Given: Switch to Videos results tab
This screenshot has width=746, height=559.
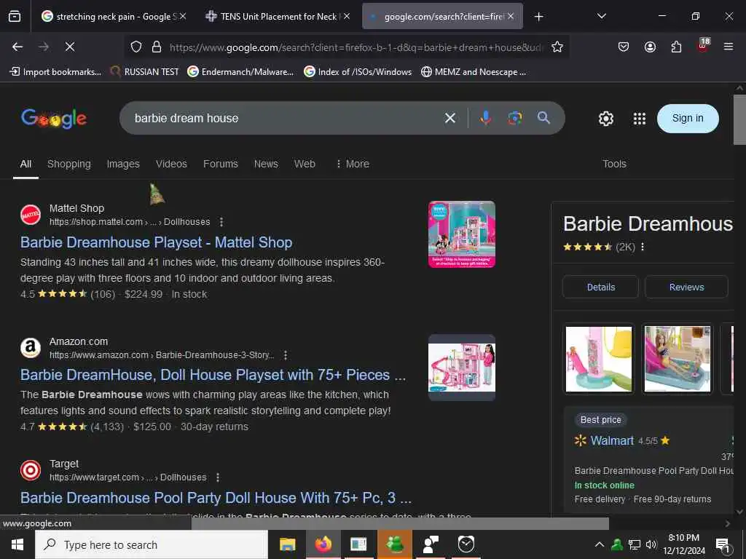Looking at the screenshot, I should coord(171,164).
